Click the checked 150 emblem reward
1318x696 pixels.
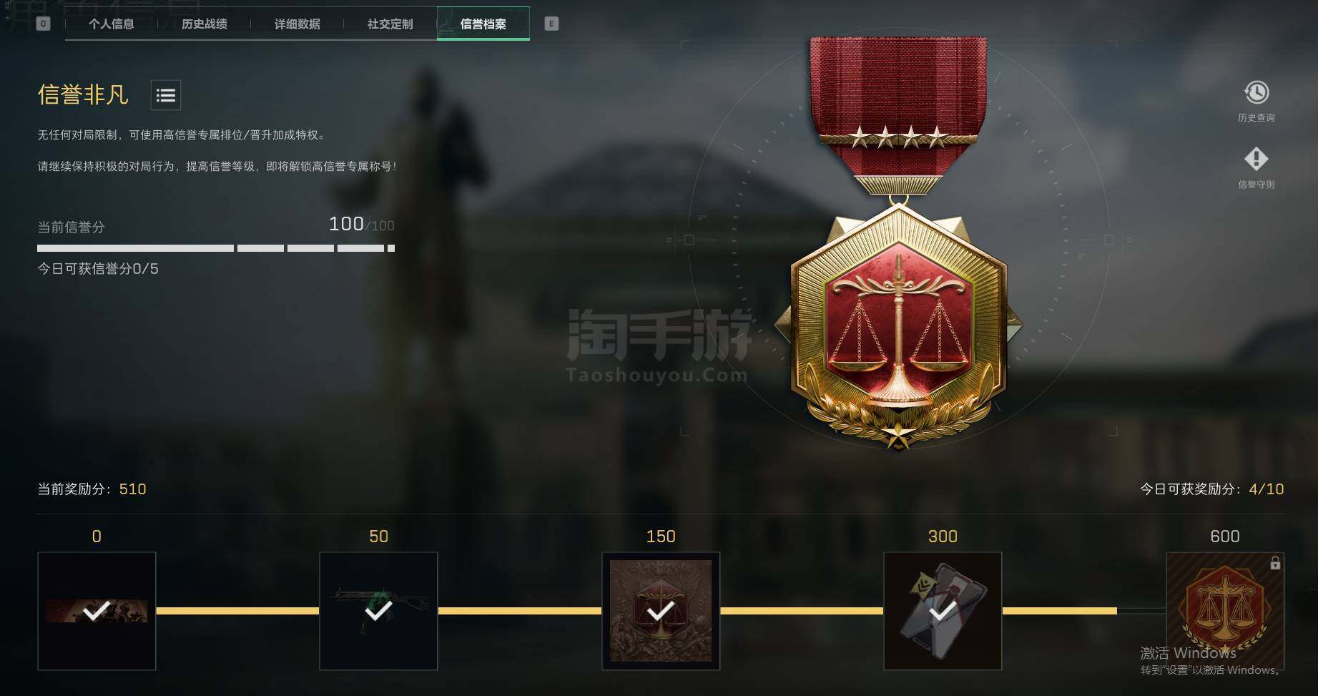pos(661,611)
